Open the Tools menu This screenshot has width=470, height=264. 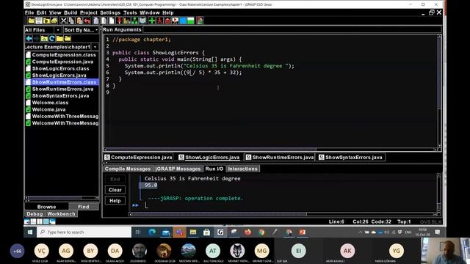(x=130, y=12)
